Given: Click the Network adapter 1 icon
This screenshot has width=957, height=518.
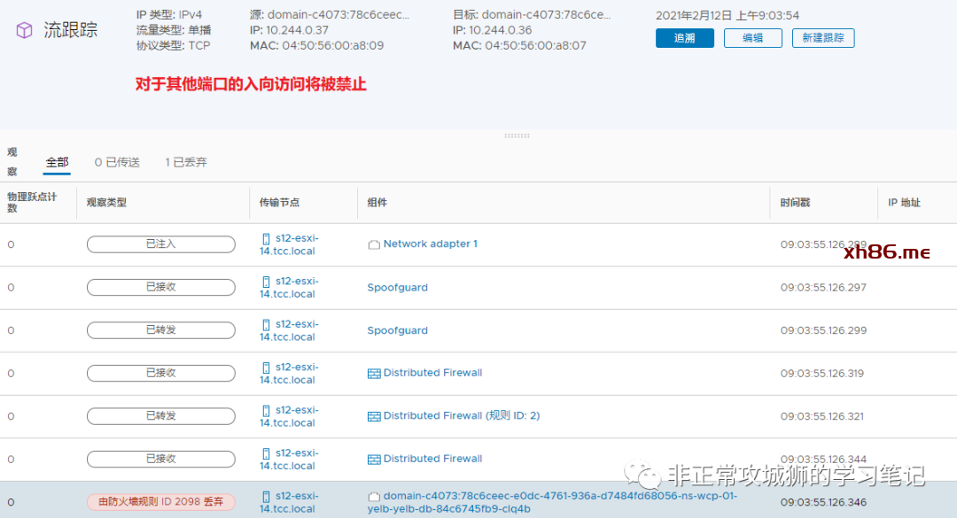Looking at the screenshot, I should [374, 244].
